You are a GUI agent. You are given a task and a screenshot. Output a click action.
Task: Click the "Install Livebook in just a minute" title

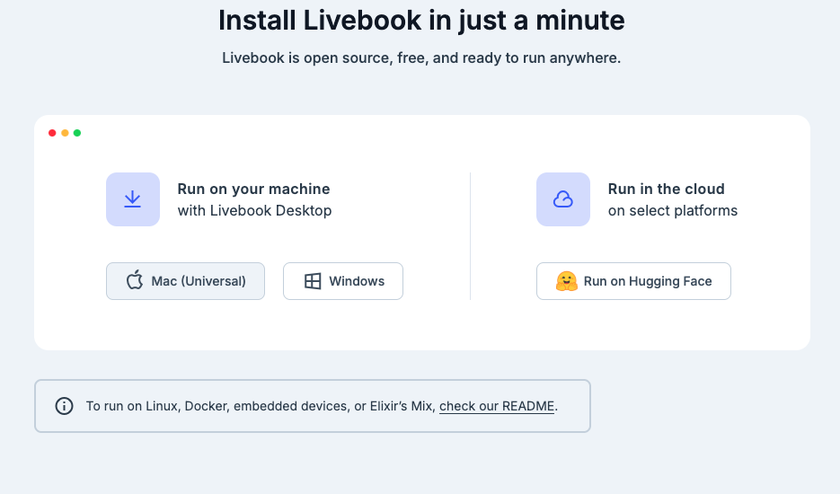click(x=421, y=21)
